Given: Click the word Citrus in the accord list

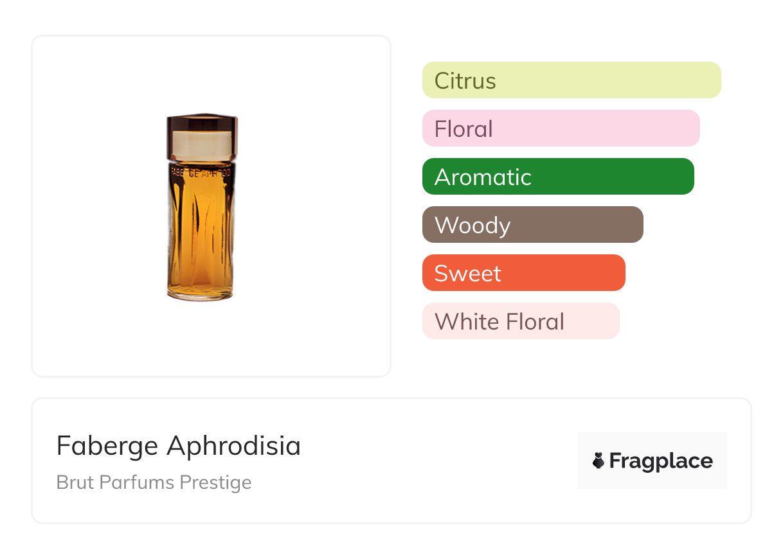Looking at the screenshot, I should 465,81.
